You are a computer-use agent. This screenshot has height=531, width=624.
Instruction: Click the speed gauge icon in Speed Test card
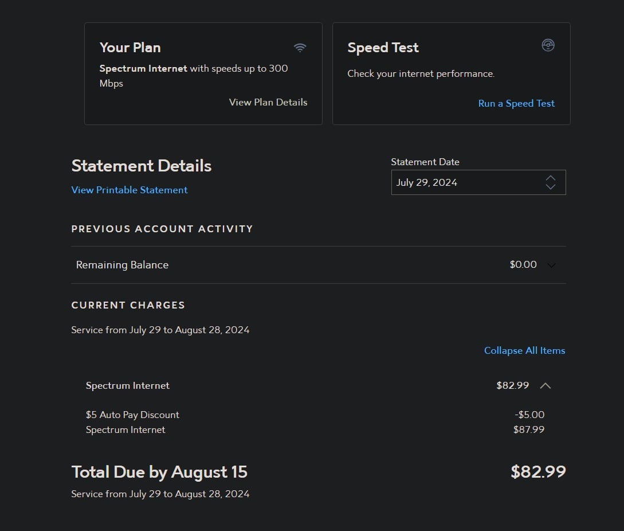548,46
